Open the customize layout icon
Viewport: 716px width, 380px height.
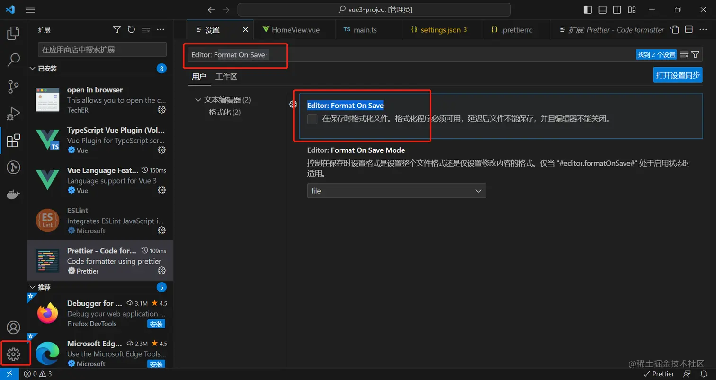(x=632, y=10)
